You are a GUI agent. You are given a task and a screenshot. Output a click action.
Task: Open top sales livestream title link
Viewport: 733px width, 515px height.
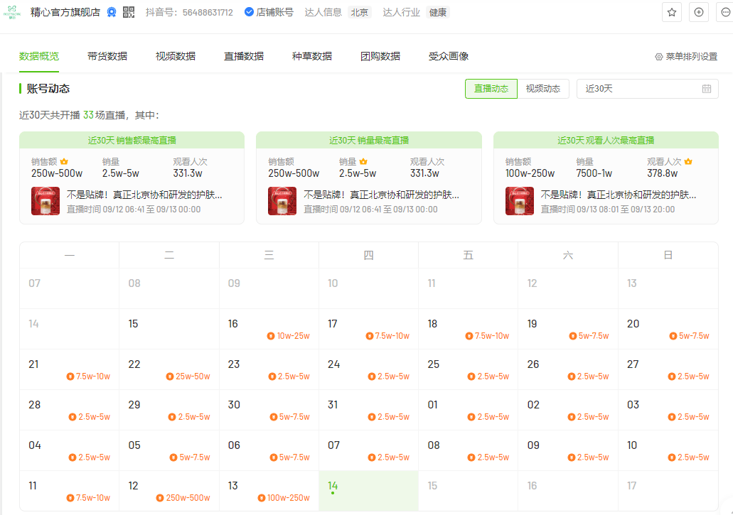coord(144,195)
